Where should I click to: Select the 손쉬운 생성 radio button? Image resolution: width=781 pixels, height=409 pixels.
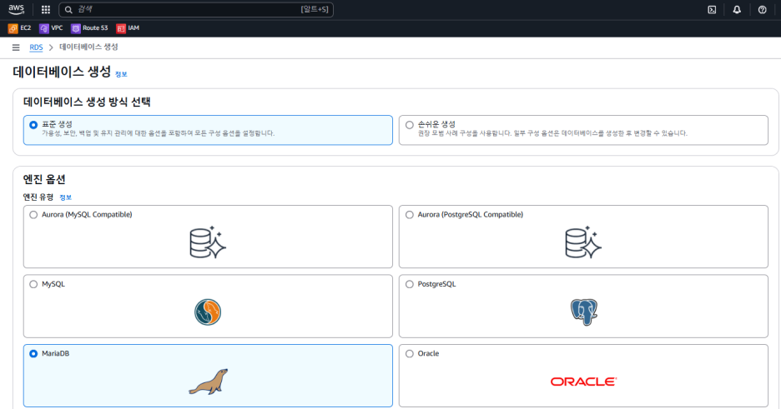click(410, 125)
